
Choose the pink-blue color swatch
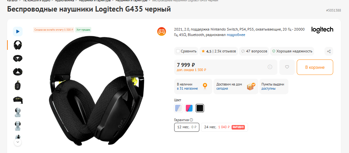click(189, 108)
